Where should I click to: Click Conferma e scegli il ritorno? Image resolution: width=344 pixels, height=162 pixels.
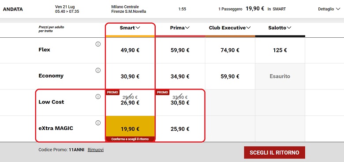click(x=130, y=139)
